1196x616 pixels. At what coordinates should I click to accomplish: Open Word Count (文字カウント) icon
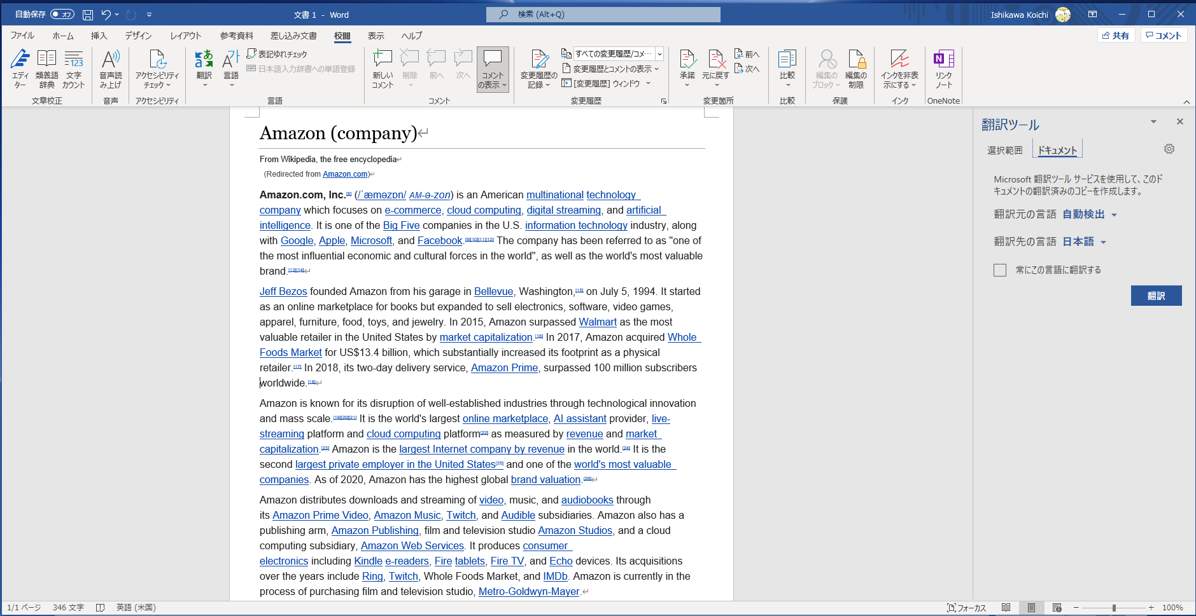[74, 69]
